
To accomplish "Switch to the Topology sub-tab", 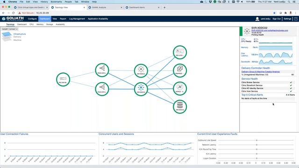I will click(x=10, y=24).
